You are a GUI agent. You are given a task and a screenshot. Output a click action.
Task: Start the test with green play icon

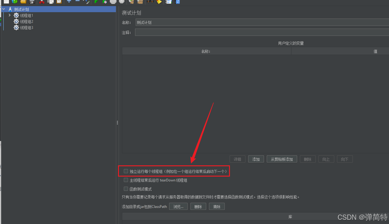(x=96, y=2)
